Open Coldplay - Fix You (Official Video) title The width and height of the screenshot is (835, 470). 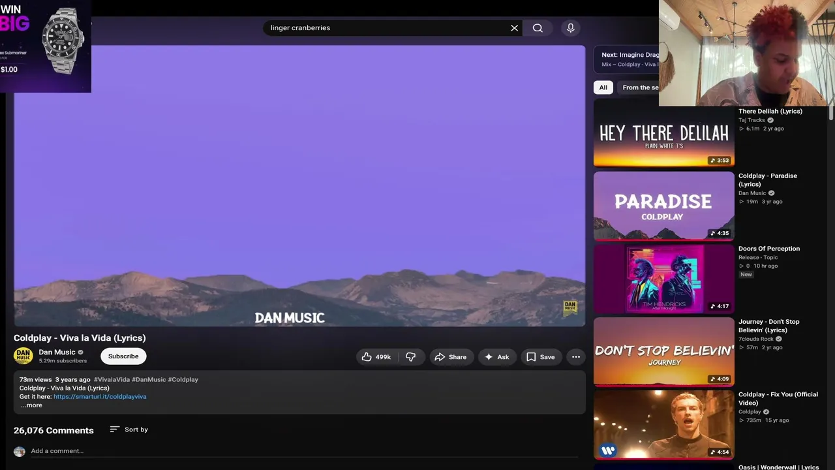click(x=778, y=399)
